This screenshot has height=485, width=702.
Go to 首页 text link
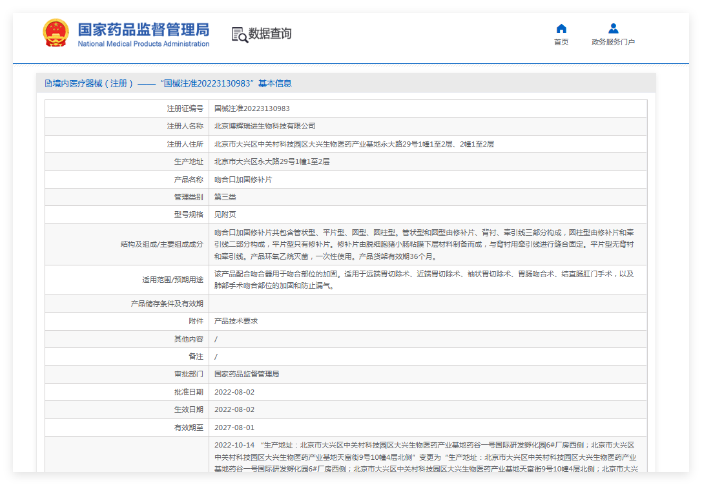click(x=561, y=42)
